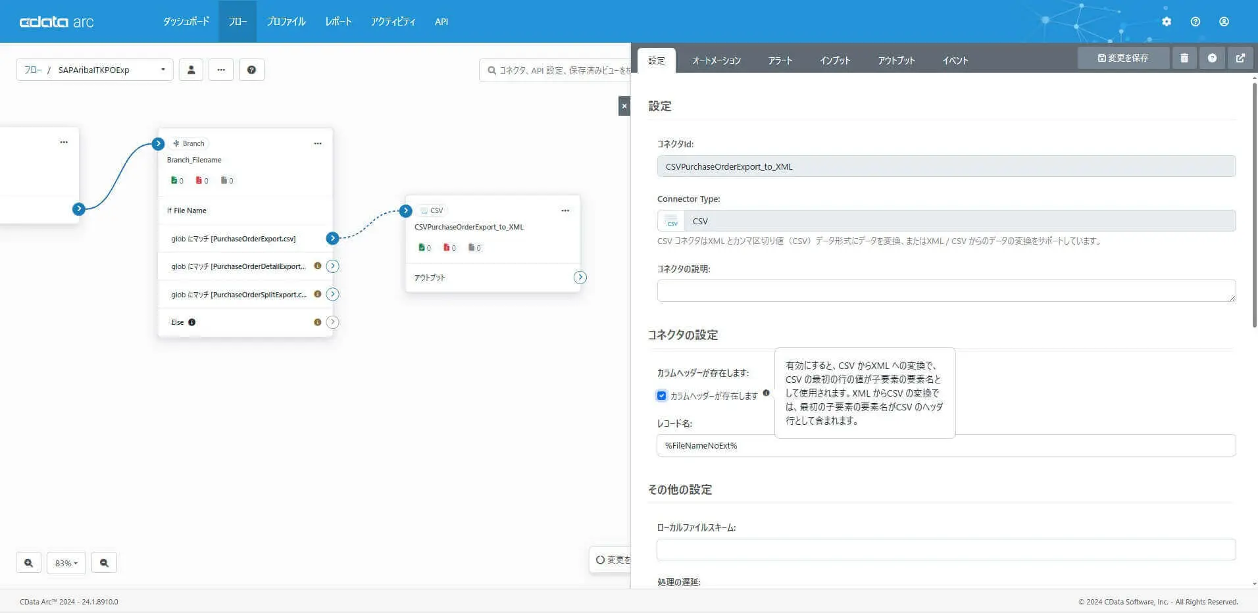Switch to the アウトプット tab

896,61
